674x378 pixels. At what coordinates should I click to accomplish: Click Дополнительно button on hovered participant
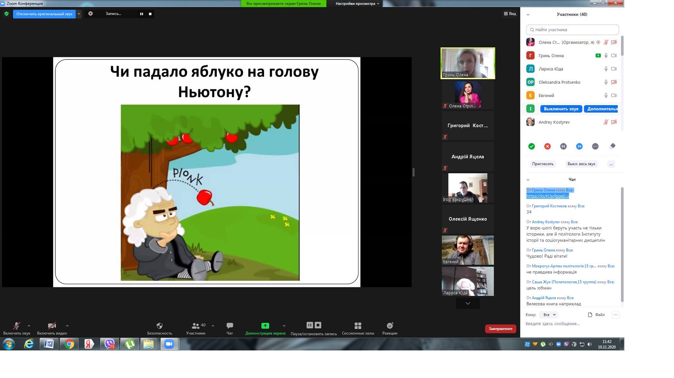click(x=601, y=109)
